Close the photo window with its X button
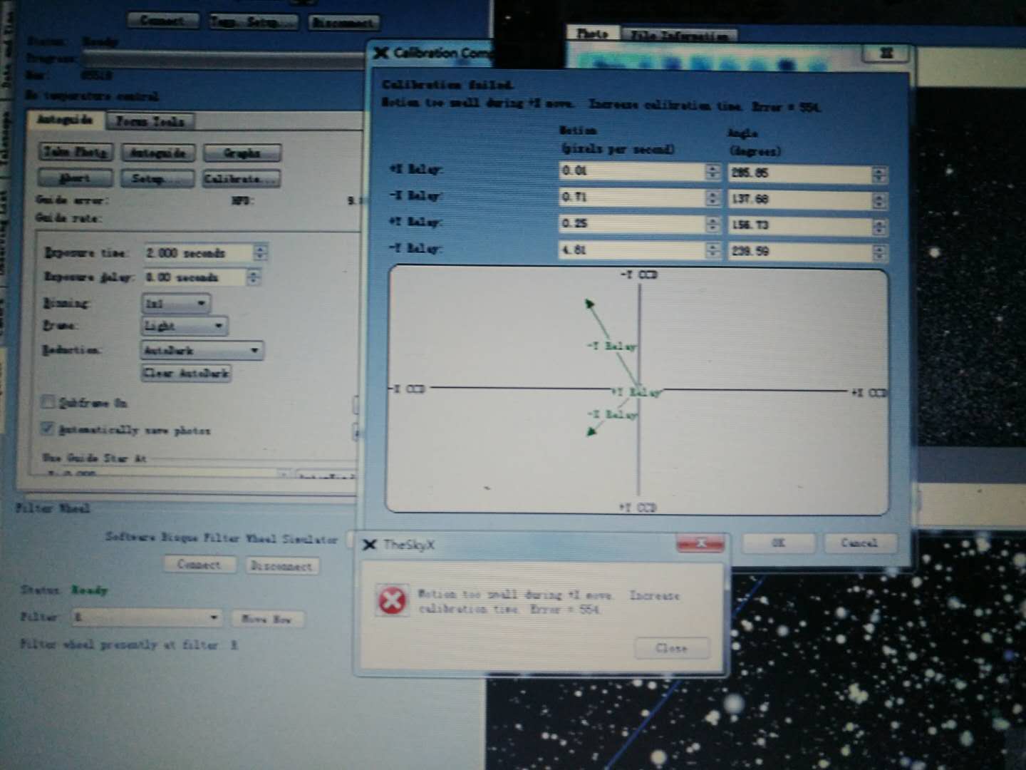 click(886, 53)
